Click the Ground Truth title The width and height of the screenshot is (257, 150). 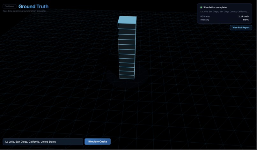[x=33, y=6]
